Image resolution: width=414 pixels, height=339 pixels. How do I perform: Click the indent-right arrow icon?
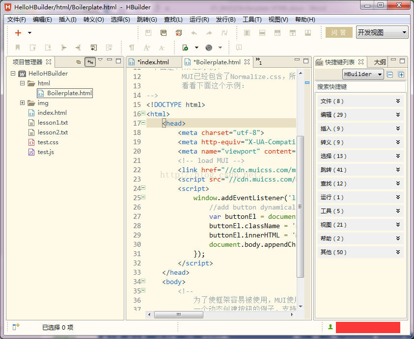(78, 48)
